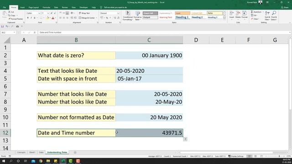Screen dimensions: 292x164
Task: Click the Insert Function fx icon
Action: pos(35,32)
